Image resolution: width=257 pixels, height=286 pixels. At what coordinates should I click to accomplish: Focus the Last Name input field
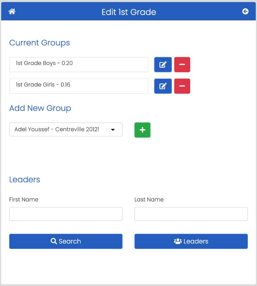191,214
